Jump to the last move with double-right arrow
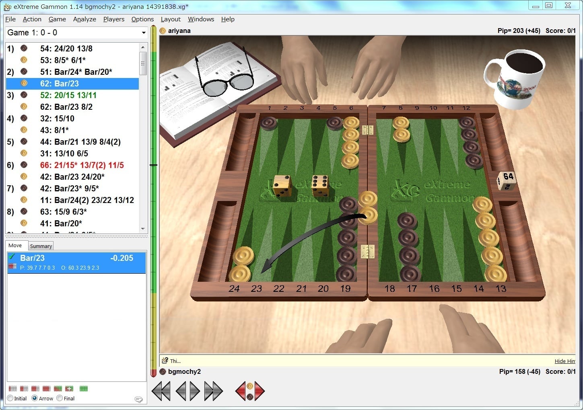Viewport: 583px width, 410px height. pos(214,391)
